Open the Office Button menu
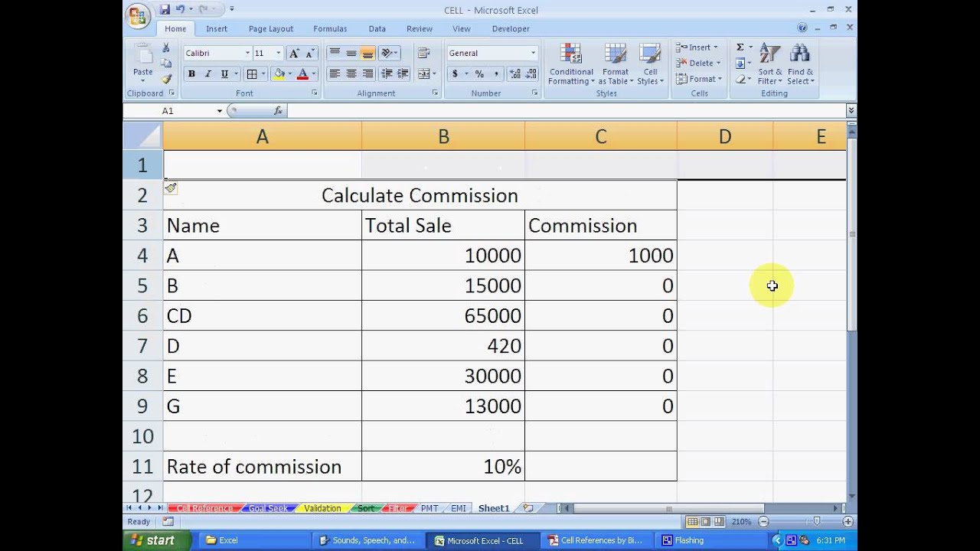The width and height of the screenshot is (980, 551). click(138, 16)
